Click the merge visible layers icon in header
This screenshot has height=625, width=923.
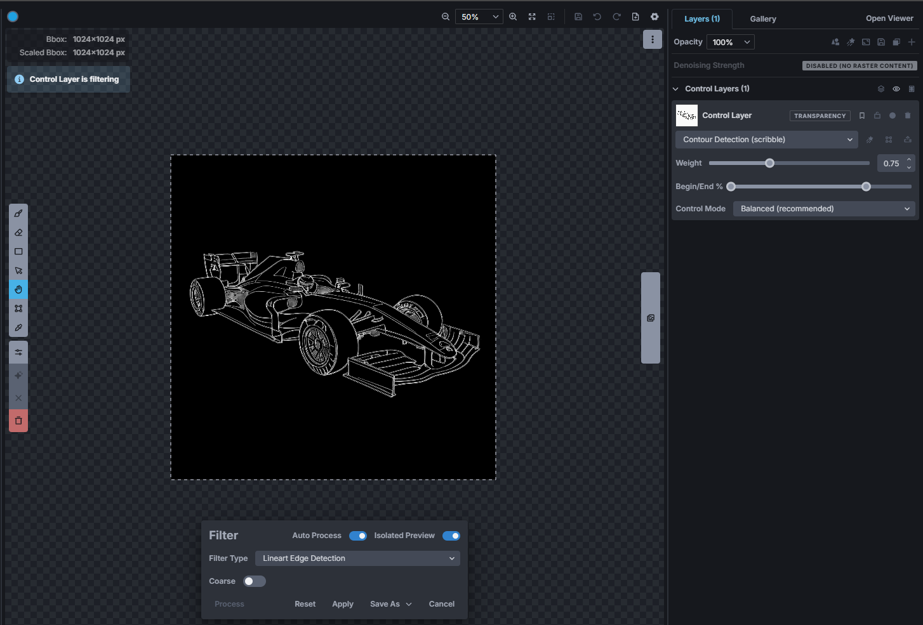point(896,42)
